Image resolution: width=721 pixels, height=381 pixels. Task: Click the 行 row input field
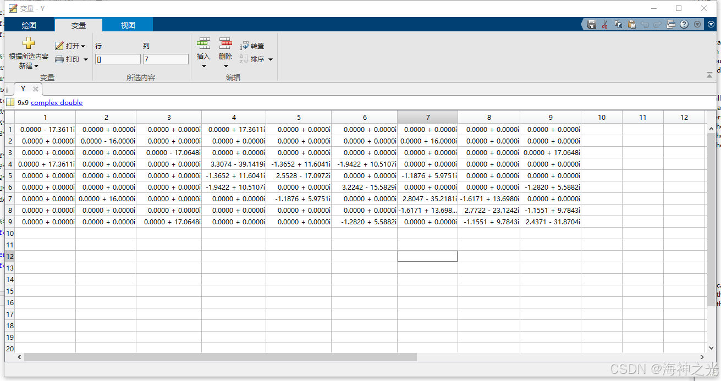(118, 59)
